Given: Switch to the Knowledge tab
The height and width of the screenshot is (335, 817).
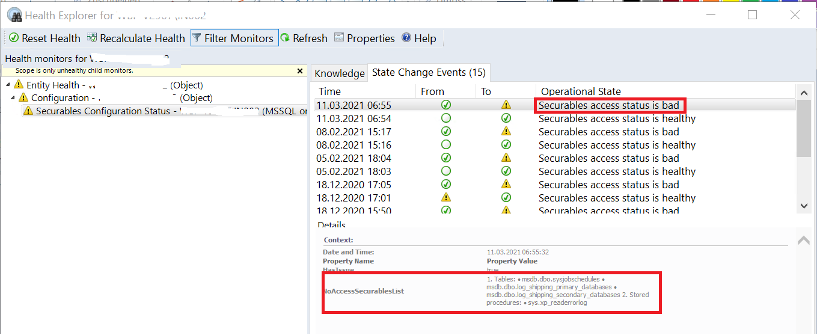Looking at the screenshot, I should 340,73.
